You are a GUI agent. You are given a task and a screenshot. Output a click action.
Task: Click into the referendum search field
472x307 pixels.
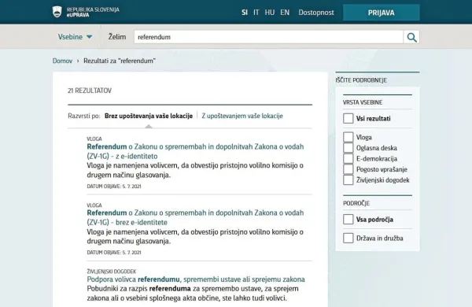268,37
